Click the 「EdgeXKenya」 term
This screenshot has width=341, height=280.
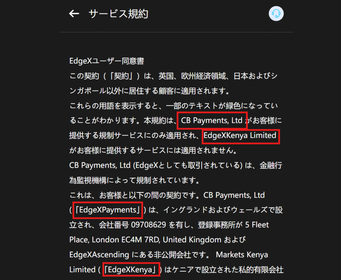(131, 270)
